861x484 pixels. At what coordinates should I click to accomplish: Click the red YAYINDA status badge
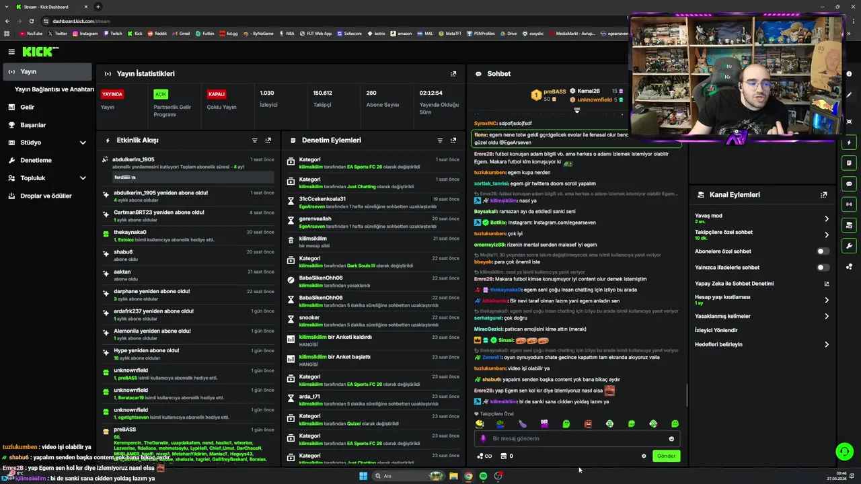coord(112,94)
